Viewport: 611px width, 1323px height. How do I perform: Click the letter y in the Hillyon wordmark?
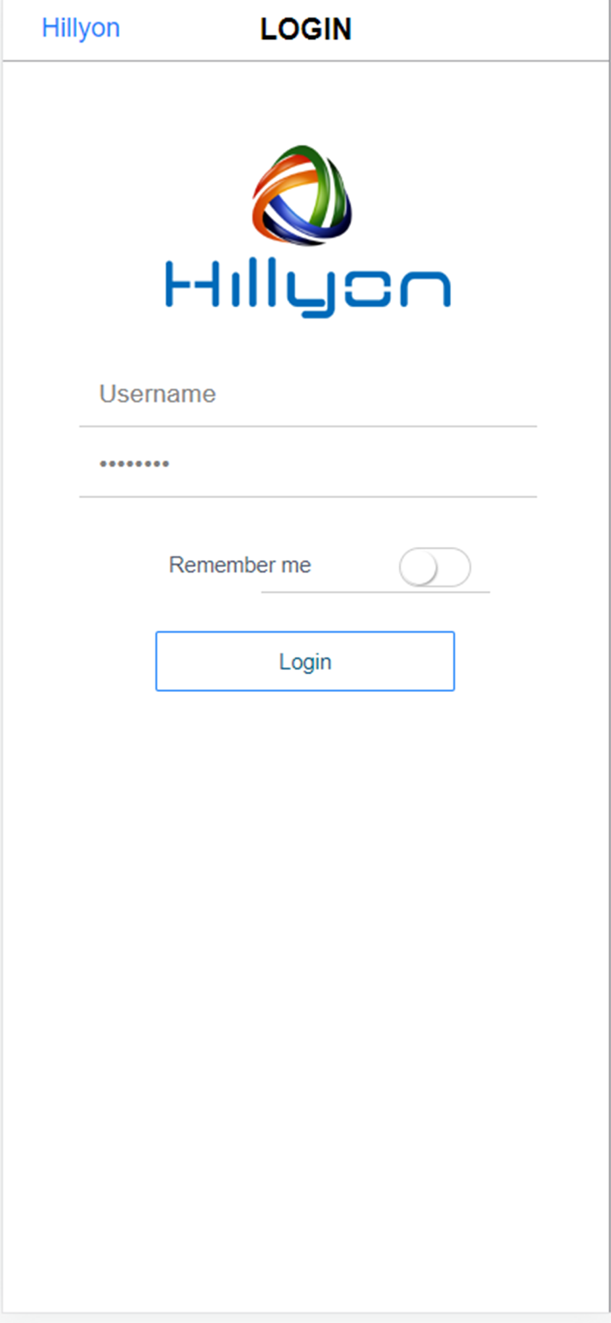pos(311,294)
